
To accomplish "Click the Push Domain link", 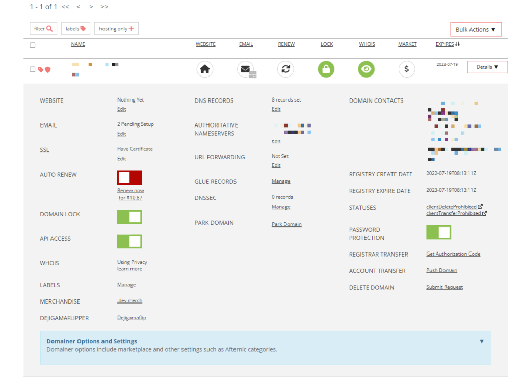I will coord(441,270).
